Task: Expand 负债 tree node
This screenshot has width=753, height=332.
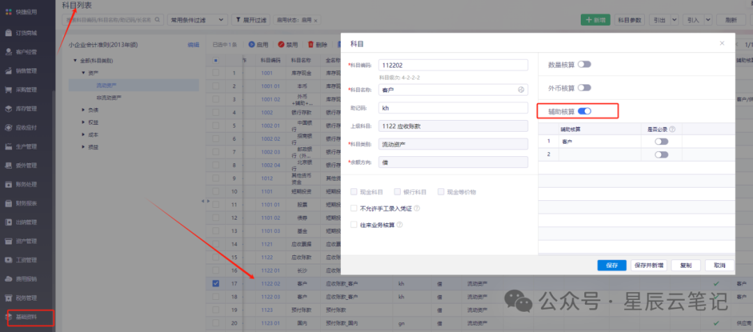Action: click(83, 110)
